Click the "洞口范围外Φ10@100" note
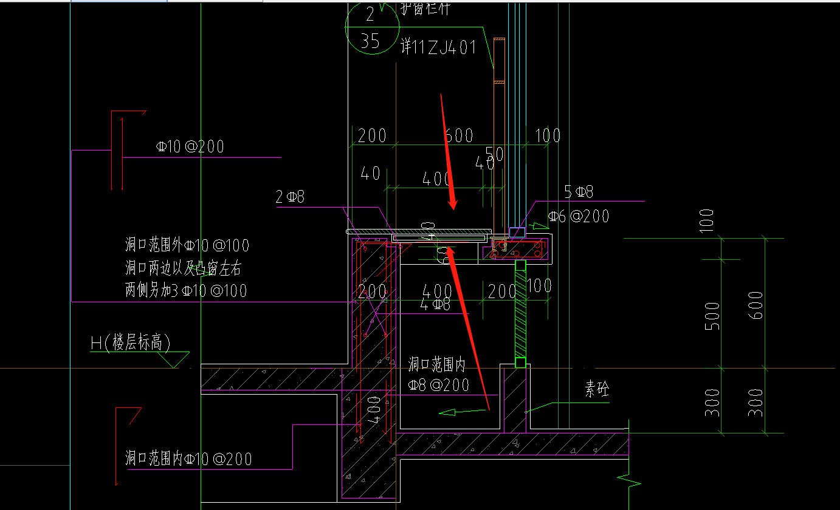This screenshot has height=510, width=840. (x=187, y=246)
